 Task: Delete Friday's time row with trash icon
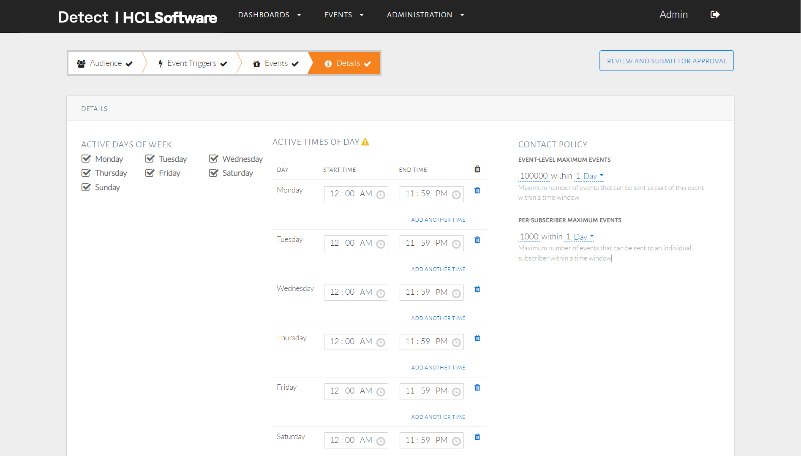tap(477, 388)
